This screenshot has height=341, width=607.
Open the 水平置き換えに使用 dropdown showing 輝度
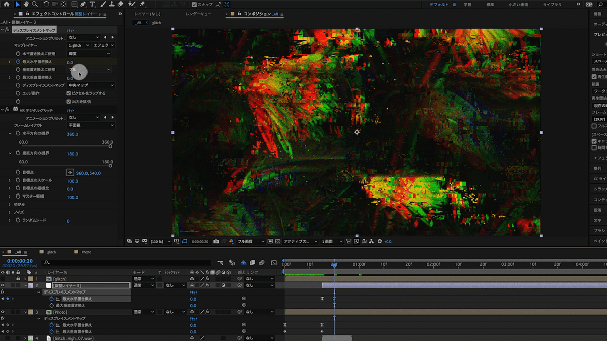coord(89,54)
